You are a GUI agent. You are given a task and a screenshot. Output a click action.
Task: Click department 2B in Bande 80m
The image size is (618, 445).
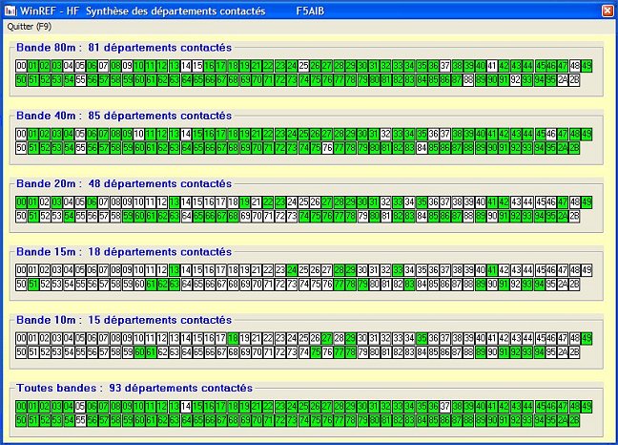tap(574, 80)
